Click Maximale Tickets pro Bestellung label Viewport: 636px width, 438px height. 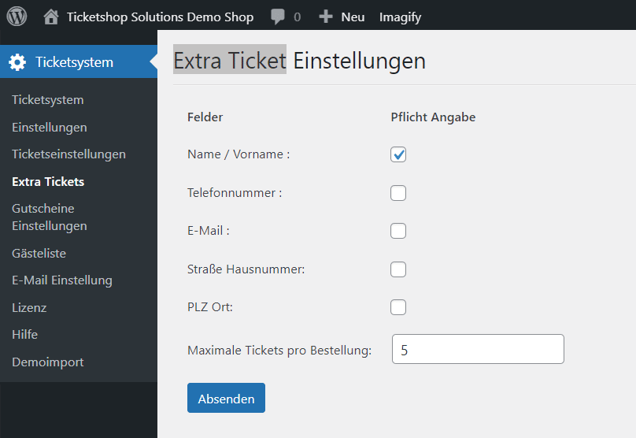(x=279, y=351)
